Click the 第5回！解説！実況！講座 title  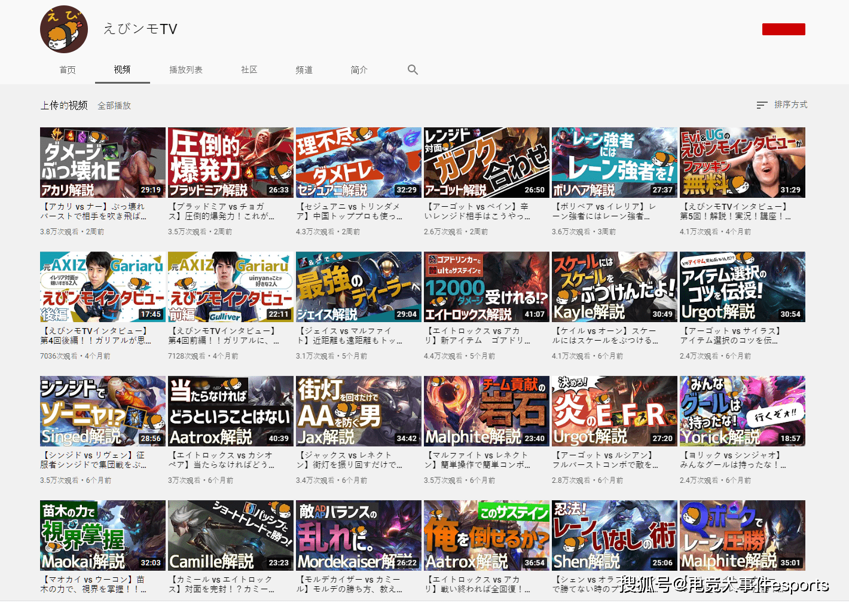[x=735, y=212]
